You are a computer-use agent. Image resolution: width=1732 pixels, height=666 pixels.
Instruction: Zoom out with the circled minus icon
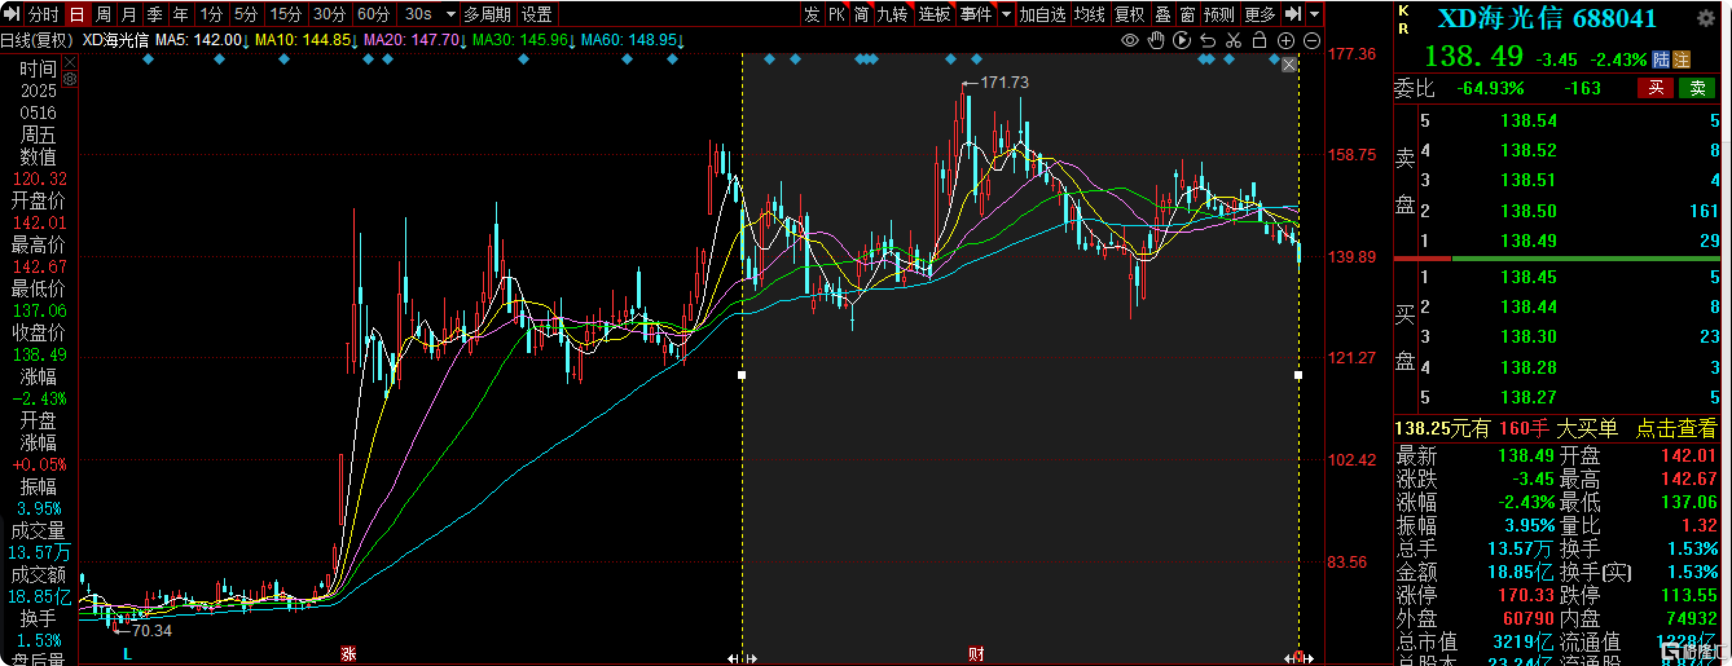(x=1312, y=41)
